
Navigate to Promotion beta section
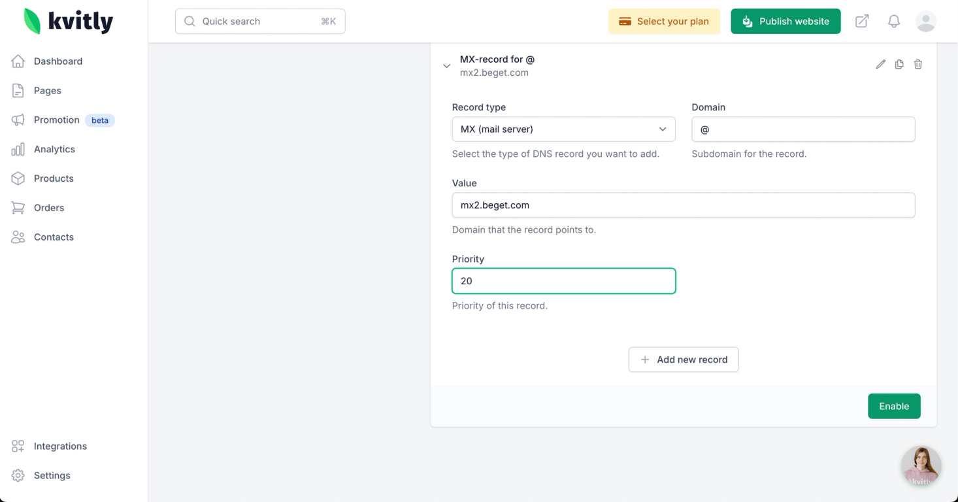pos(57,120)
